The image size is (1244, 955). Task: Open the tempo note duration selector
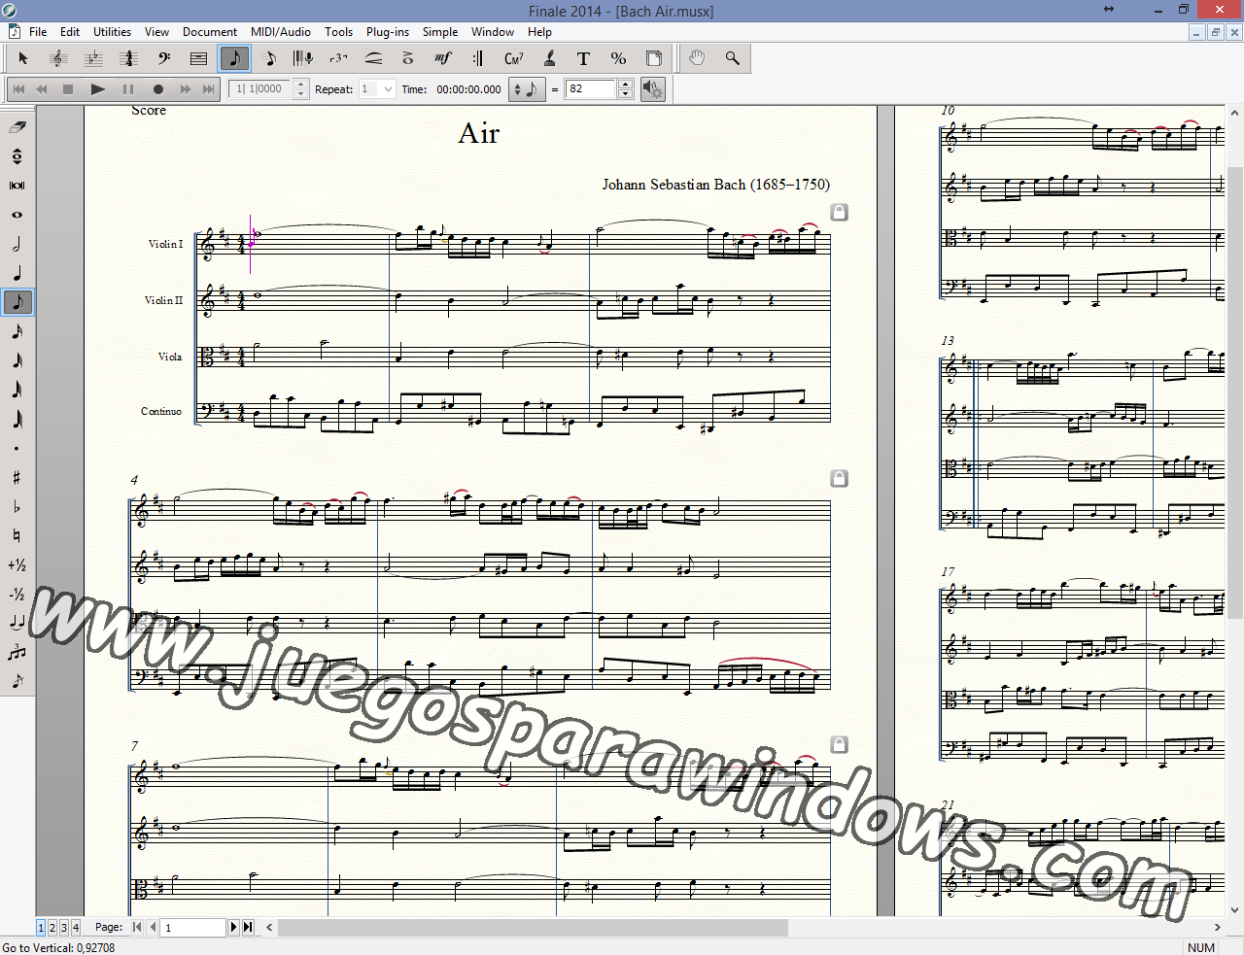tap(526, 89)
